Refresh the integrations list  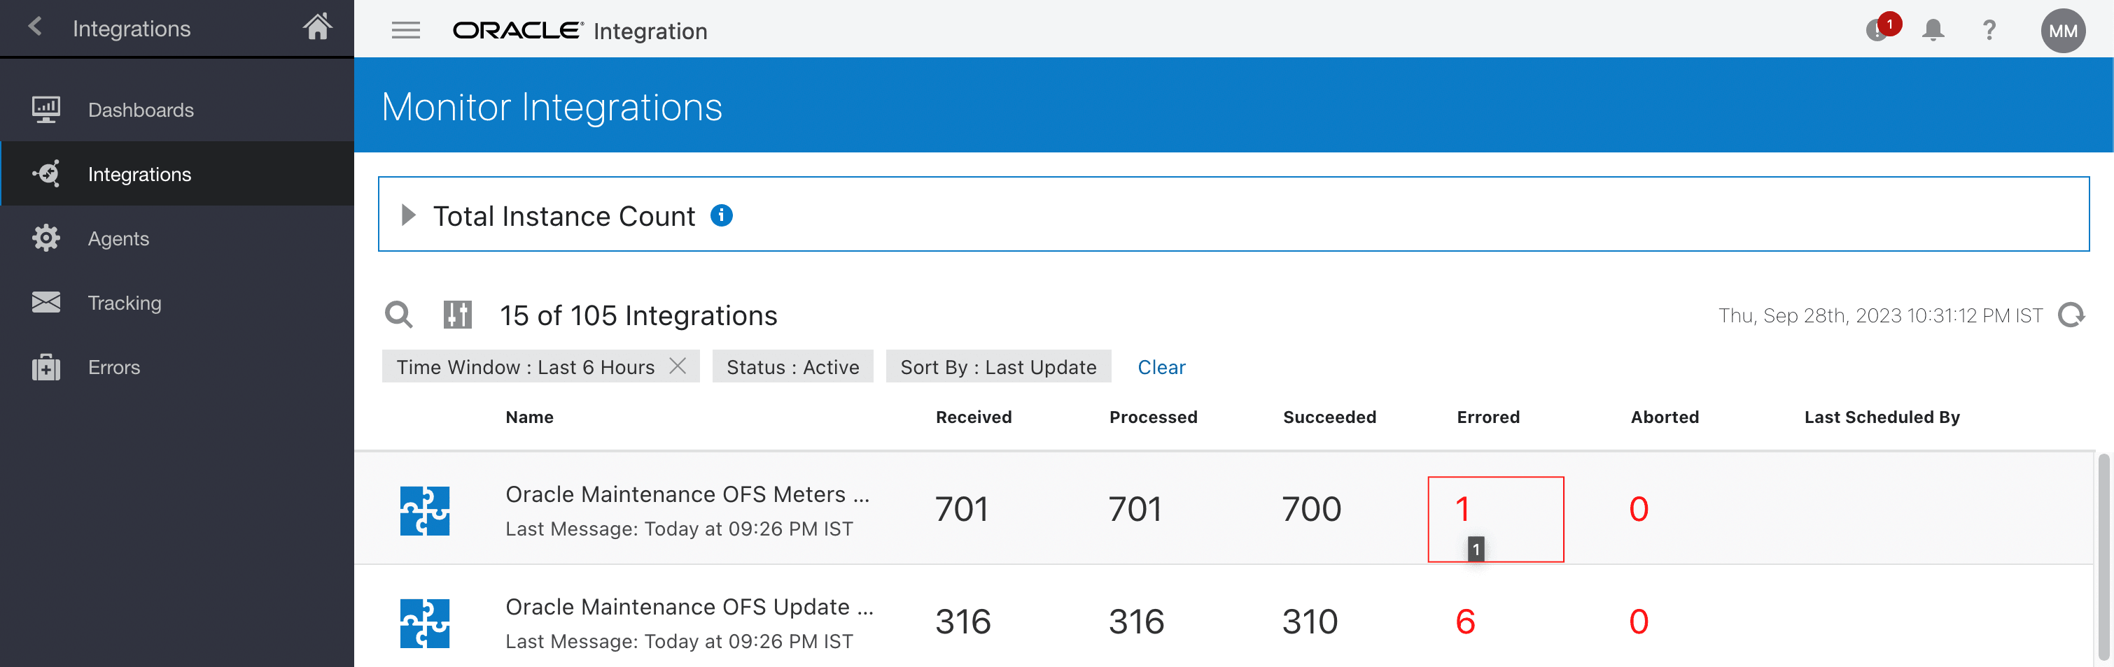tap(2071, 315)
